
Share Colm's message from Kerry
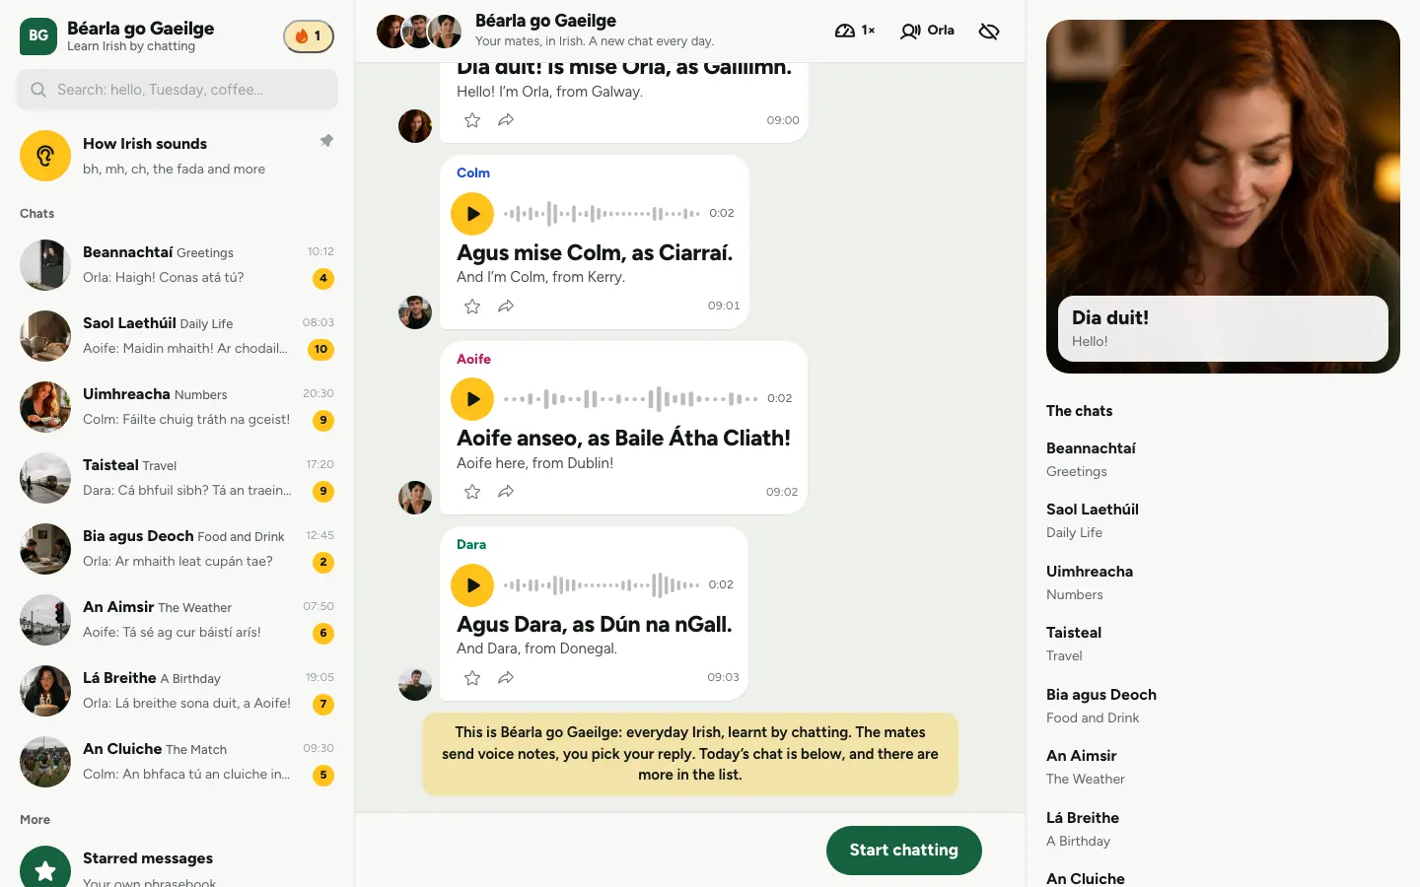point(506,307)
